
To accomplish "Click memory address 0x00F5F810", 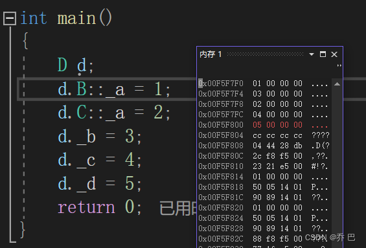I will point(221,166).
